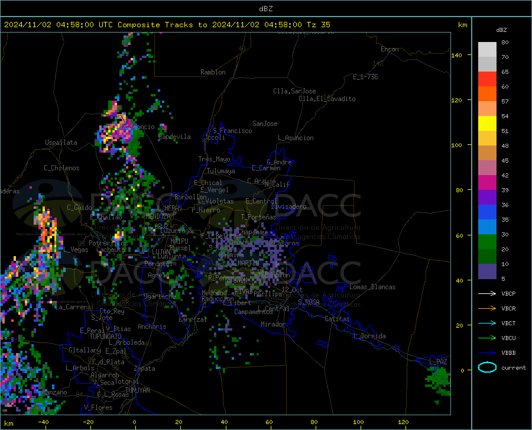Click the UTC Composite Tracks timestamp header
532x430 pixels.
(x=167, y=25)
